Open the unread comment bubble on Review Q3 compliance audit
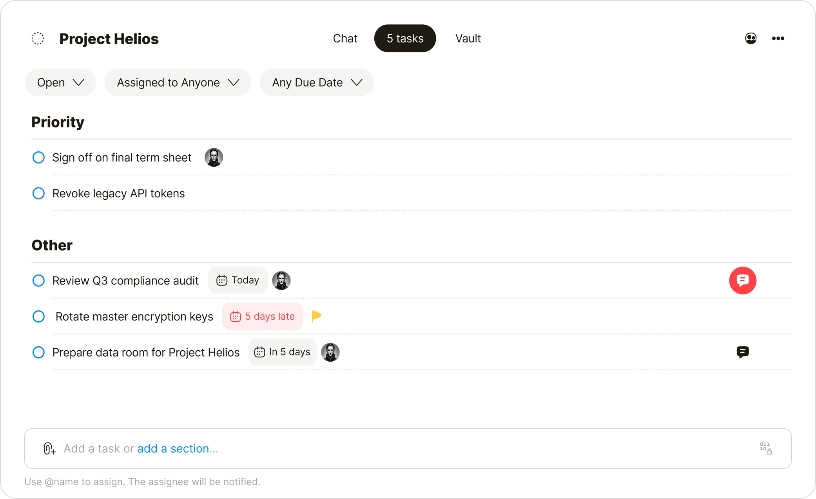 point(742,280)
